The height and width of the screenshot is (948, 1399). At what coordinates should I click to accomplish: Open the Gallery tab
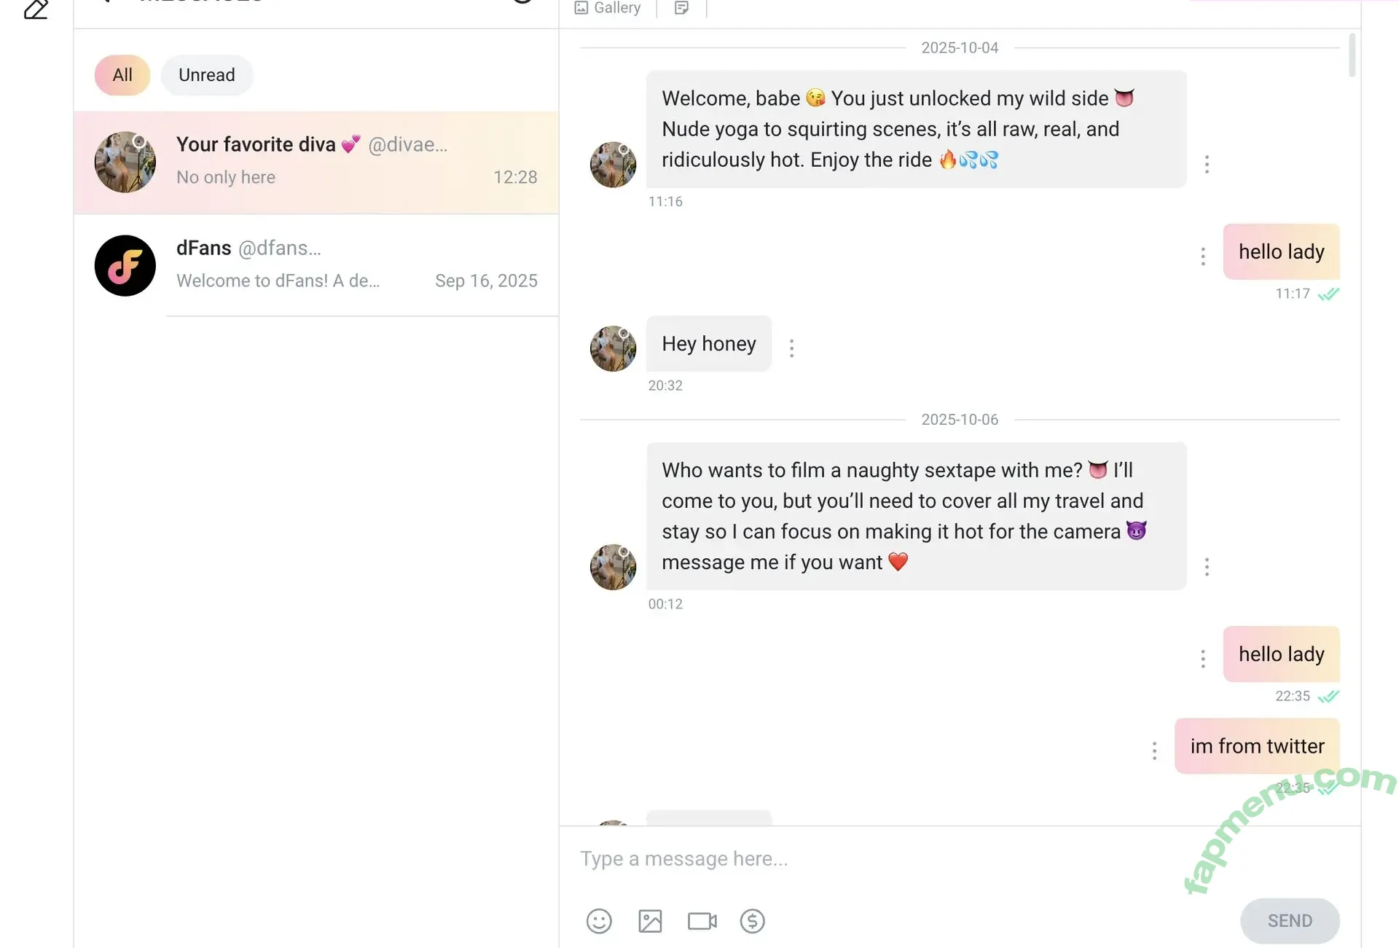(x=608, y=8)
